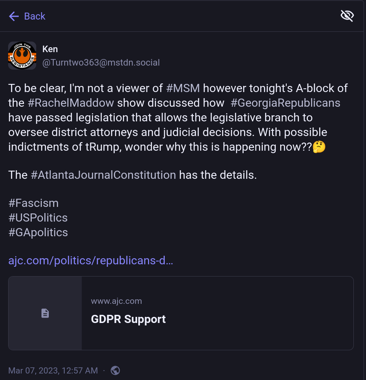This screenshot has height=380, width=366.
Task: Open the #MSM hashtag
Action: [x=183, y=88]
